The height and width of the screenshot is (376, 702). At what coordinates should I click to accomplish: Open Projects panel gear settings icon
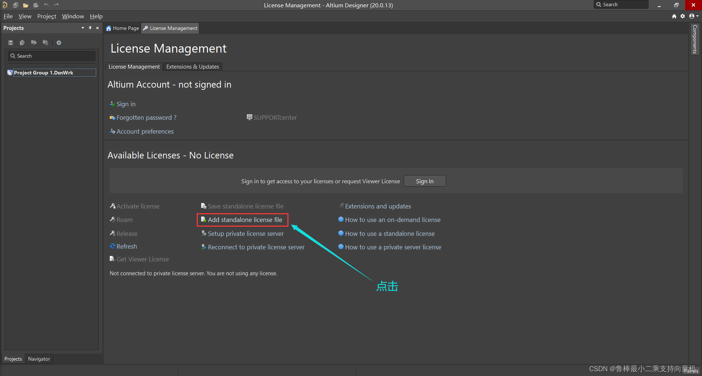tap(59, 43)
